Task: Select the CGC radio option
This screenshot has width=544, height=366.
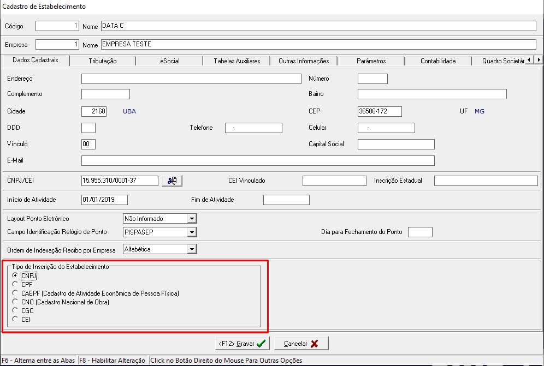Action: [x=15, y=310]
